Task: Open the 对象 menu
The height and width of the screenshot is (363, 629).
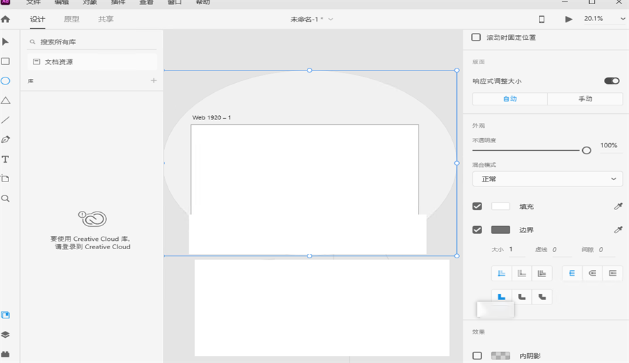Action: tap(90, 2)
